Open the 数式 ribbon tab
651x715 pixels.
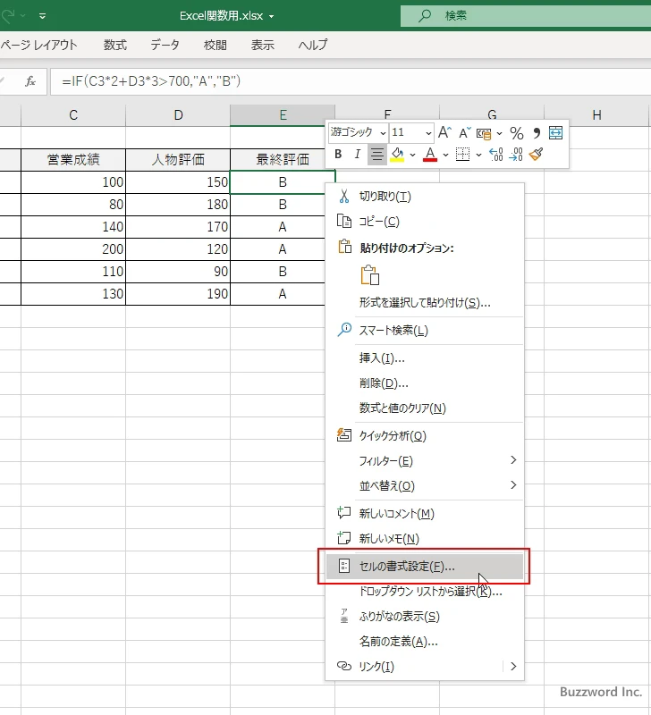click(x=115, y=45)
